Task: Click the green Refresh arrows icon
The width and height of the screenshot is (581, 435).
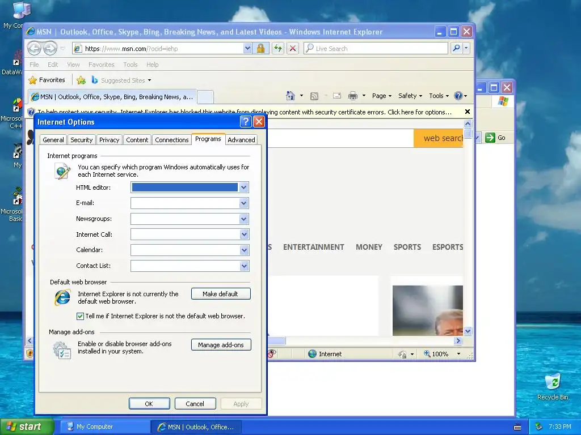Action: (x=278, y=49)
